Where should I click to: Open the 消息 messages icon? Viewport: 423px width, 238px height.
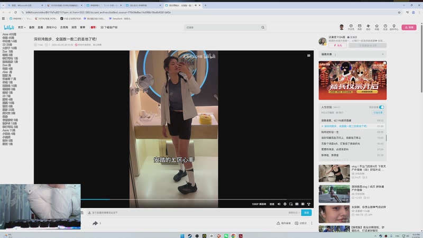coord(360,27)
